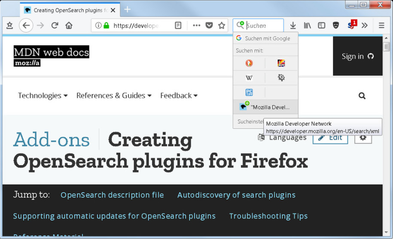393x239 pixels.
Task: Select the Creating OpenSearch plugins tab
Action: [x=70, y=10]
